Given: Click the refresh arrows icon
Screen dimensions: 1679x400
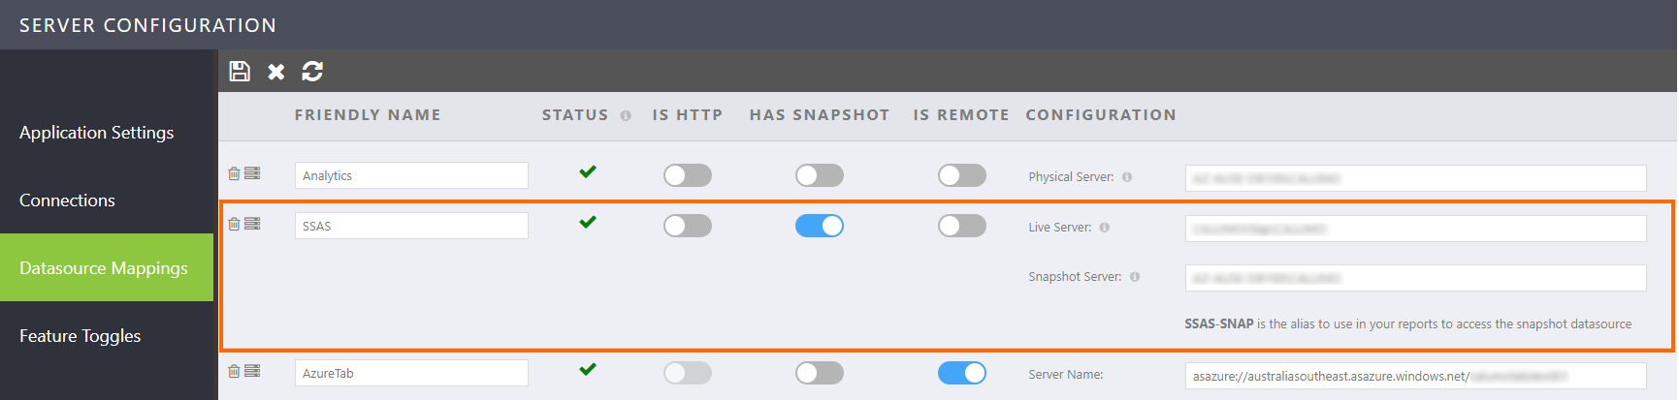Looking at the screenshot, I should 312,71.
